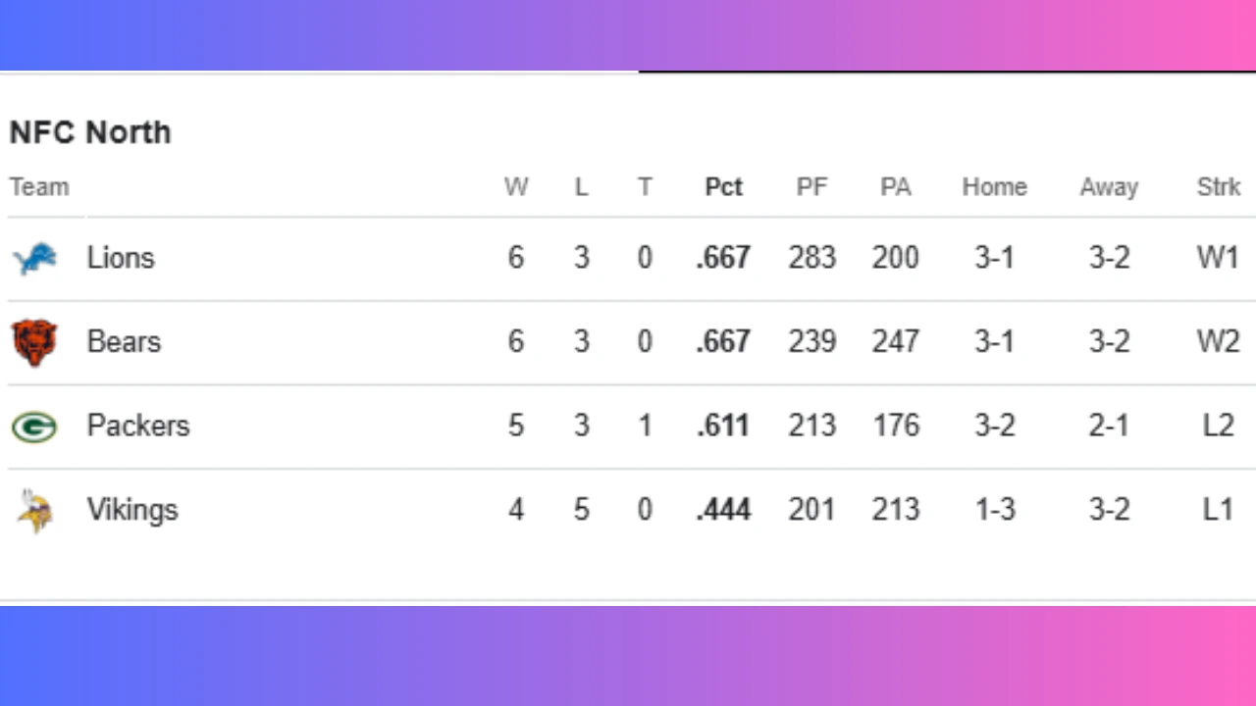Click the Packers team logo
Viewport: 1256px width, 706px height.
pos(34,426)
